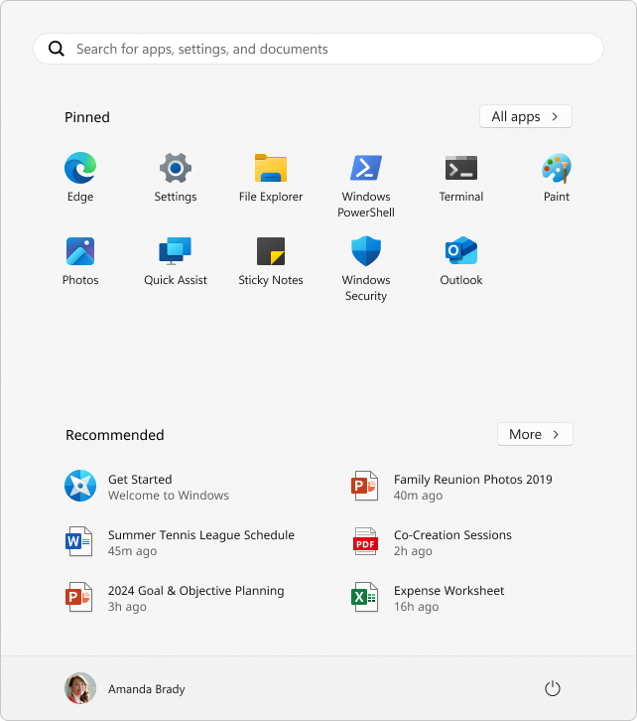
Task: Click the '16h ago' timestamp text
Action: tap(417, 607)
